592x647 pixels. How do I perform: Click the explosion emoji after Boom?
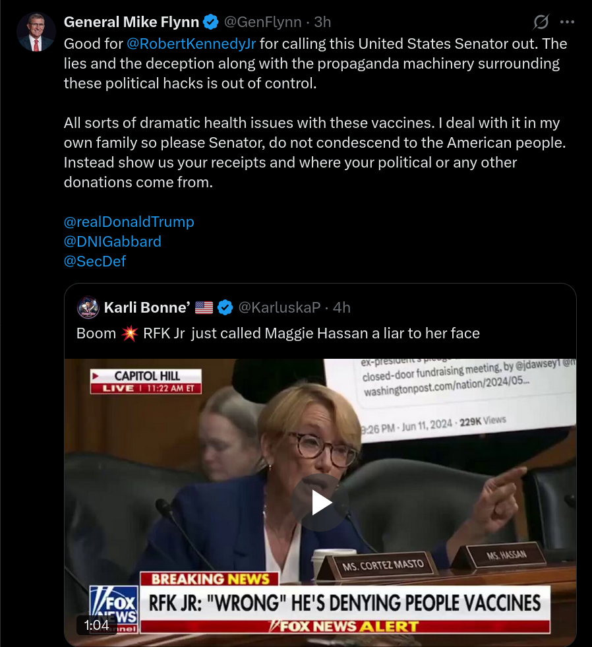pos(129,334)
